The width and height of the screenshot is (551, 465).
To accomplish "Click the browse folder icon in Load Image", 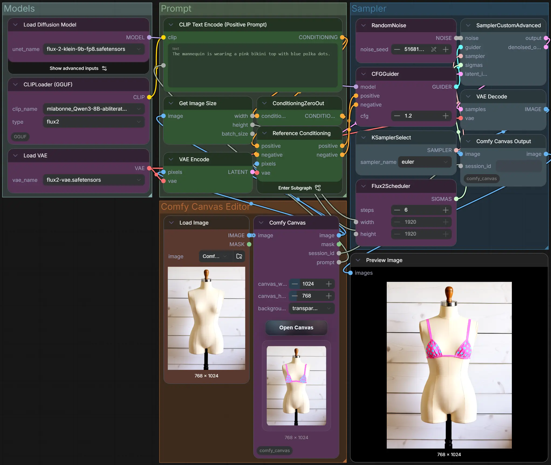I will 239,256.
